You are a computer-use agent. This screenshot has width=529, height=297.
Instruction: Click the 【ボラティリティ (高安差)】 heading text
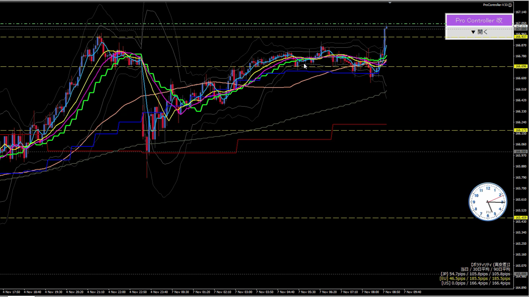click(x=490, y=265)
